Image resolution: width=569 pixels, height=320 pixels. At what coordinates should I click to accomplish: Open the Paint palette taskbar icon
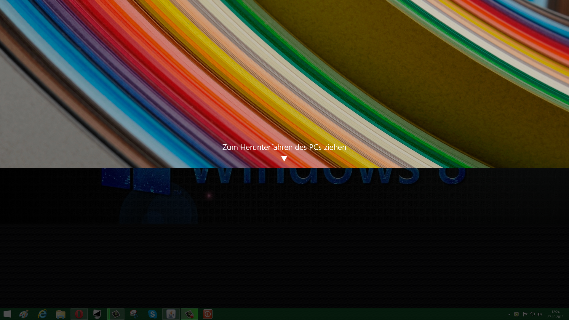(24, 314)
